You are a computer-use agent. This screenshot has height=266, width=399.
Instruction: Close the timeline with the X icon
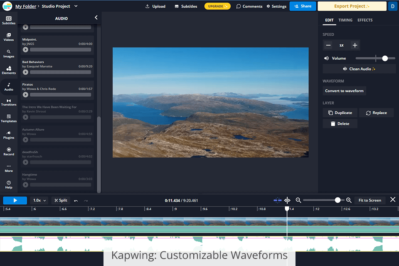point(393,199)
